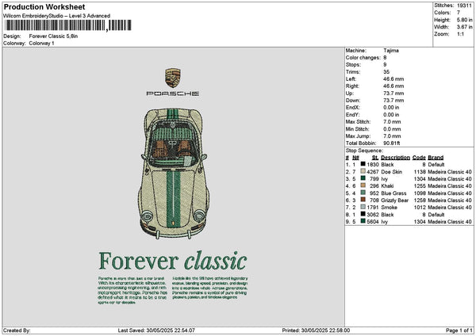Click the Width value 3.67 in
476x336 pixels.
pos(464,27)
